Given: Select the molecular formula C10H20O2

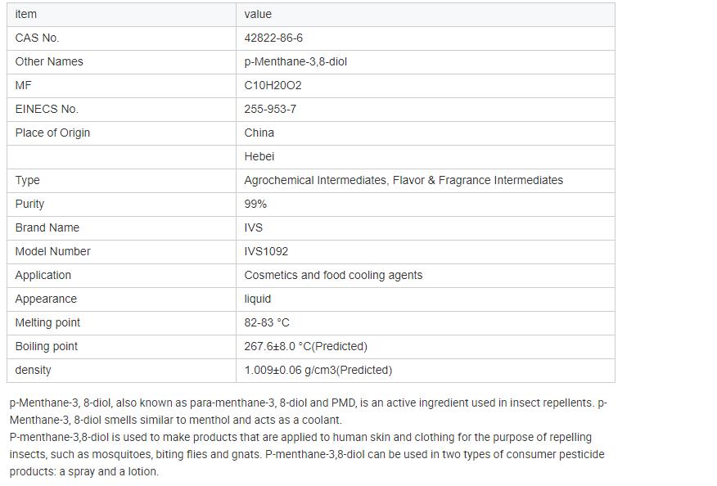Looking at the screenshot, I should (273, 85).
